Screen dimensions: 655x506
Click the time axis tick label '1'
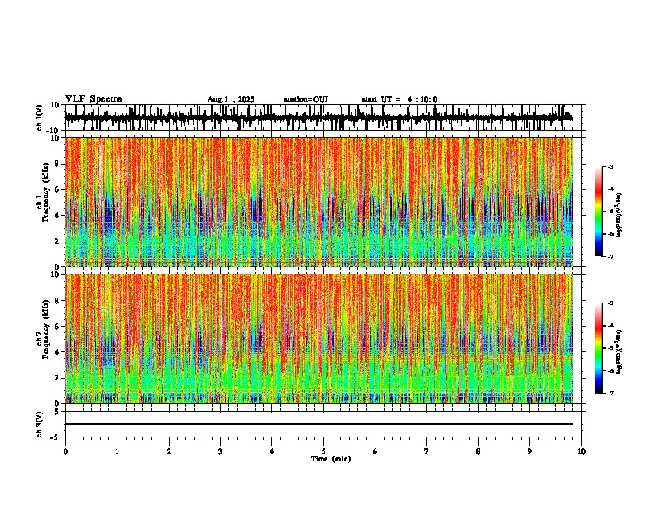coord(117,451)
